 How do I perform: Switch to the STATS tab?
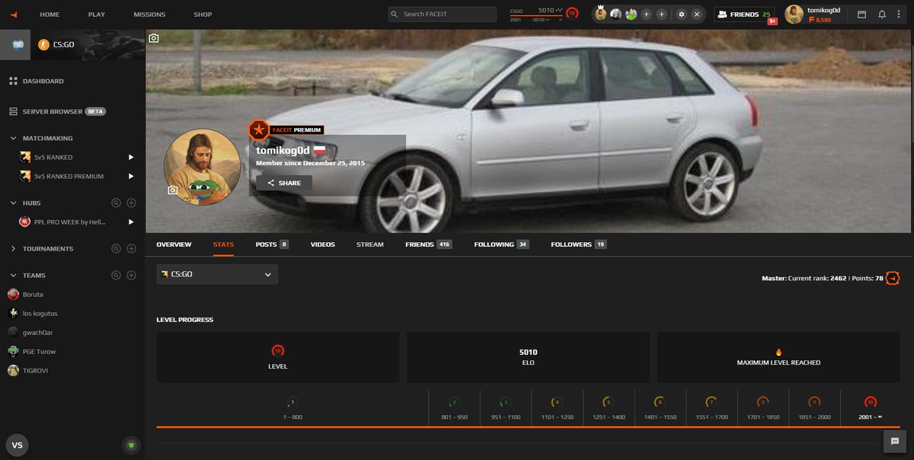(x=223, y=244)
